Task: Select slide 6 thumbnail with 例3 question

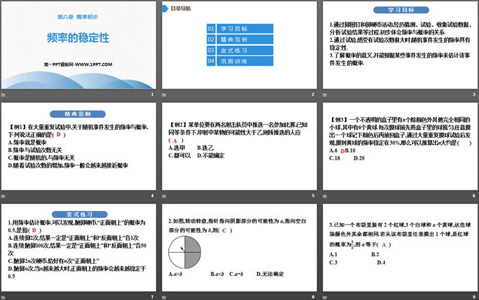Action: 400,146
